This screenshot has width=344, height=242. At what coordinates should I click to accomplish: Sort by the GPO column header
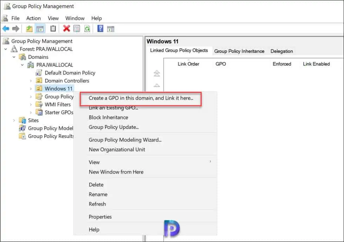(221, 64)
